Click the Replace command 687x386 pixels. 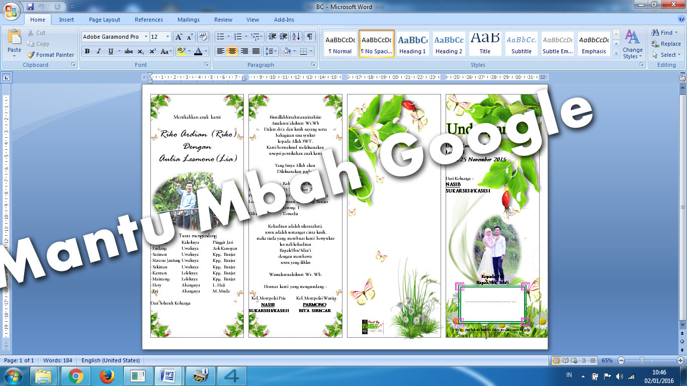pyautogui.click(x=666, y=44)
